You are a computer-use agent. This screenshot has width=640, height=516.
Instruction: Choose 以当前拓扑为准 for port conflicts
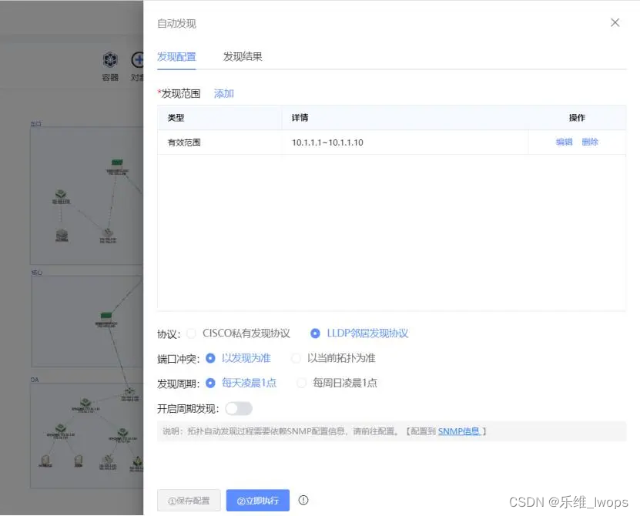[296, 358]
